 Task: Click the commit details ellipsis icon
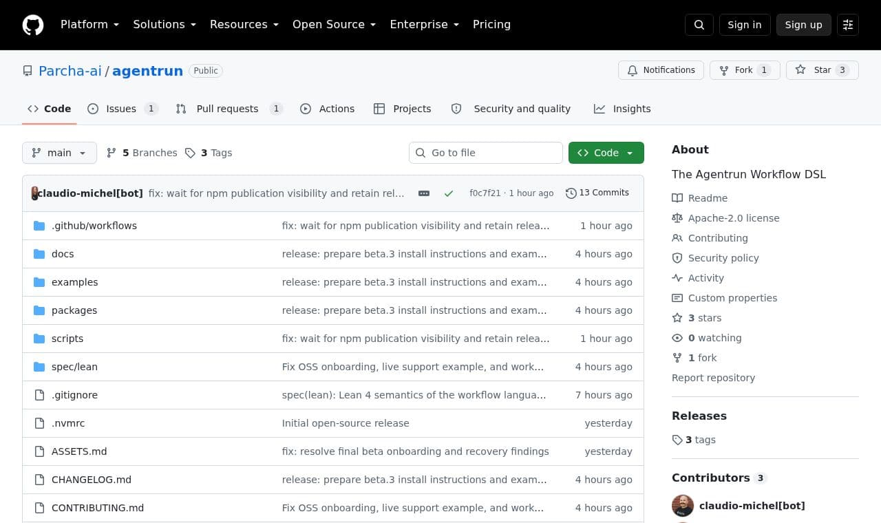(424, 193)
